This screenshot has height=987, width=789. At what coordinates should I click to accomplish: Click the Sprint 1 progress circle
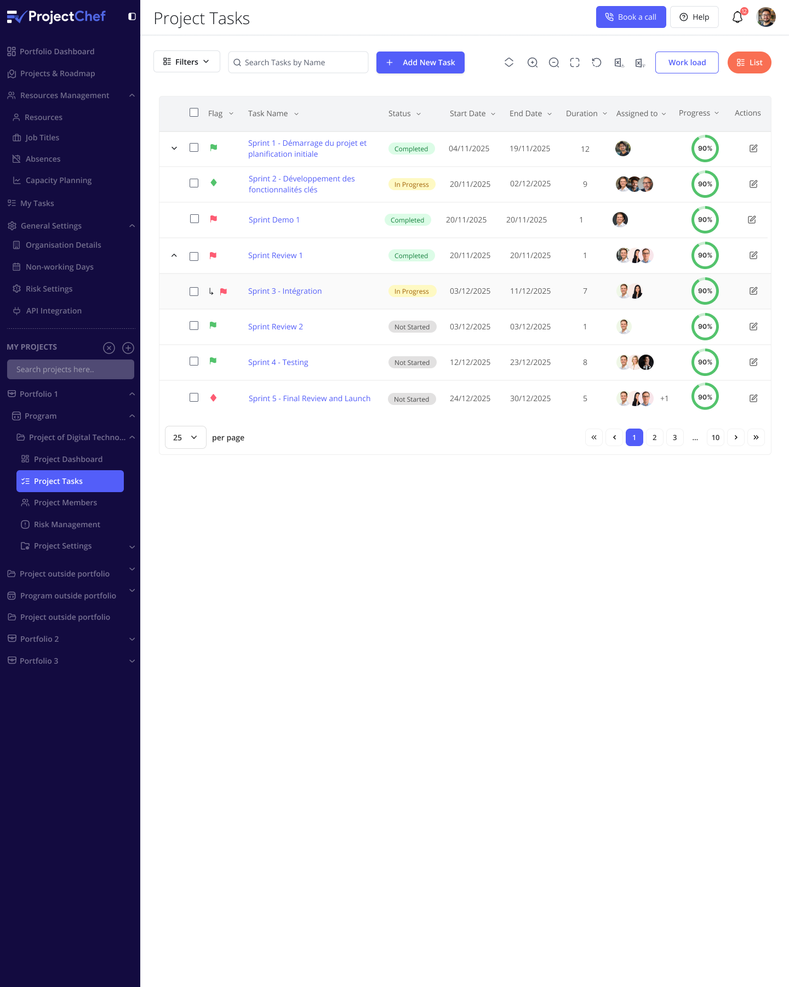pos(705,149)
